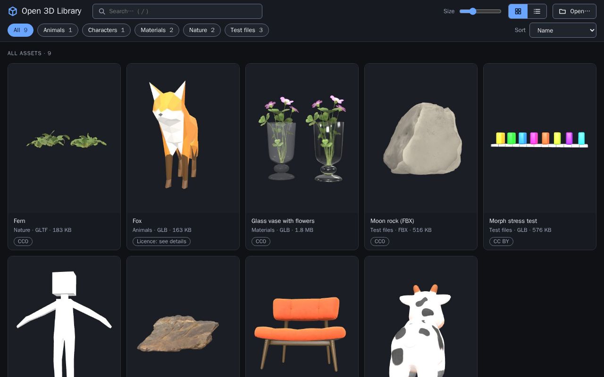Filter by Nature category

[x=201, y=30]
